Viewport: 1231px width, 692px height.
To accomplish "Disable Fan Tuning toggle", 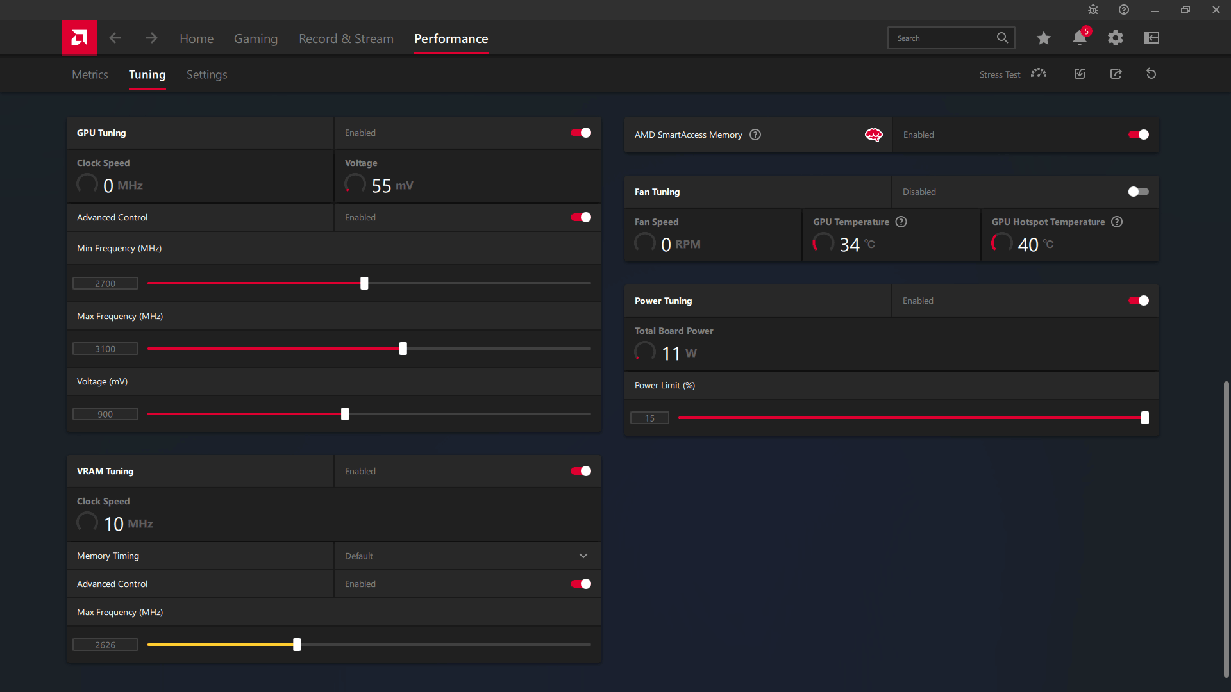I will pos(1139,191).
